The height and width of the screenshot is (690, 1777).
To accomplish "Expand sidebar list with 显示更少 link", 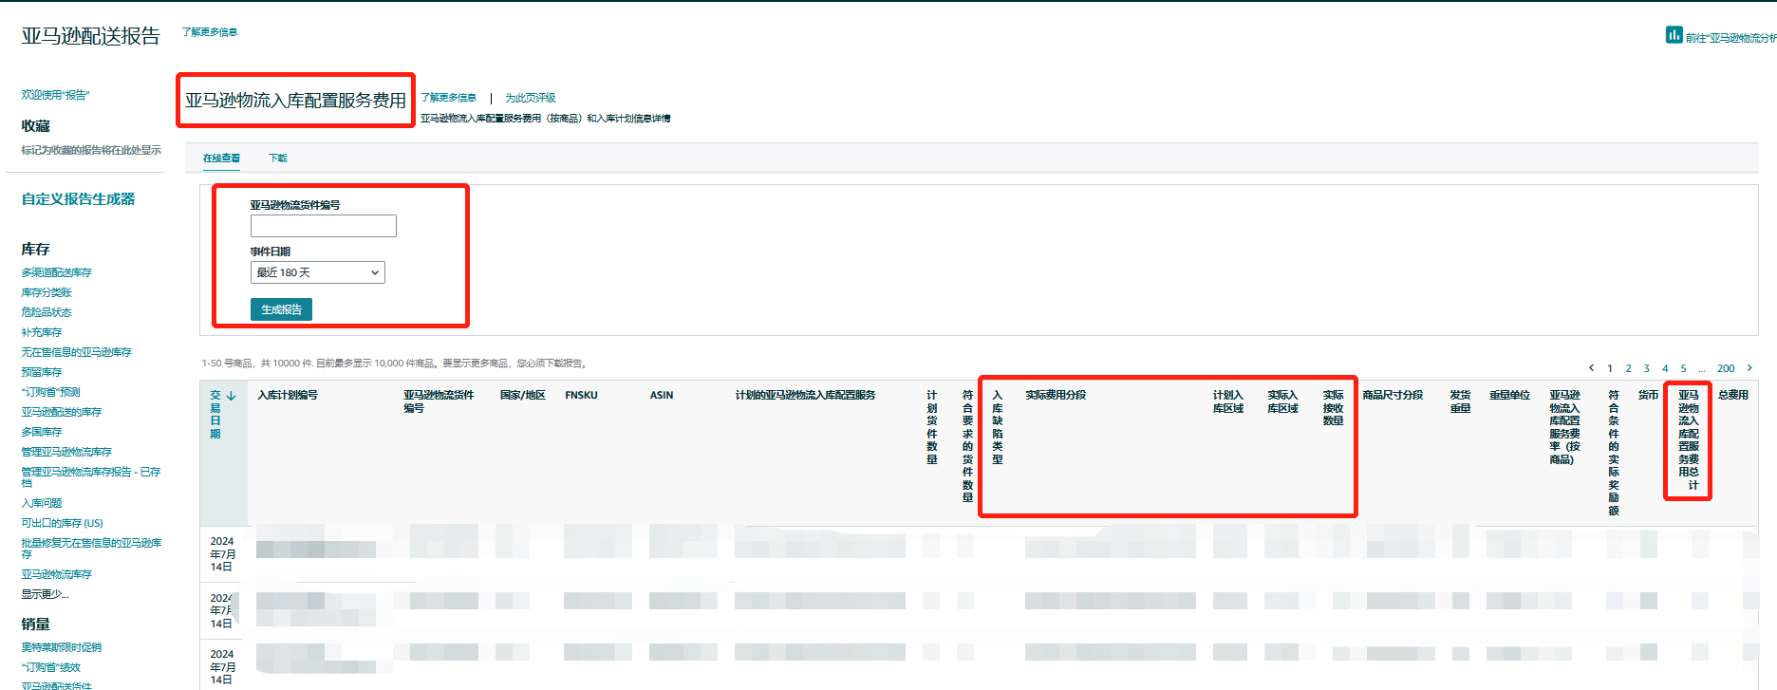I will pos(45,594).
